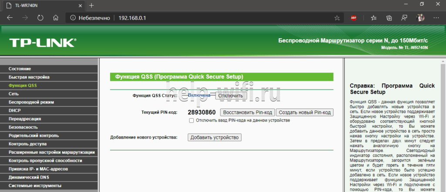The image size is (446, 192).
Task: Check Отключить ввод PIN-кода checkbox
Action: [192, 120]
